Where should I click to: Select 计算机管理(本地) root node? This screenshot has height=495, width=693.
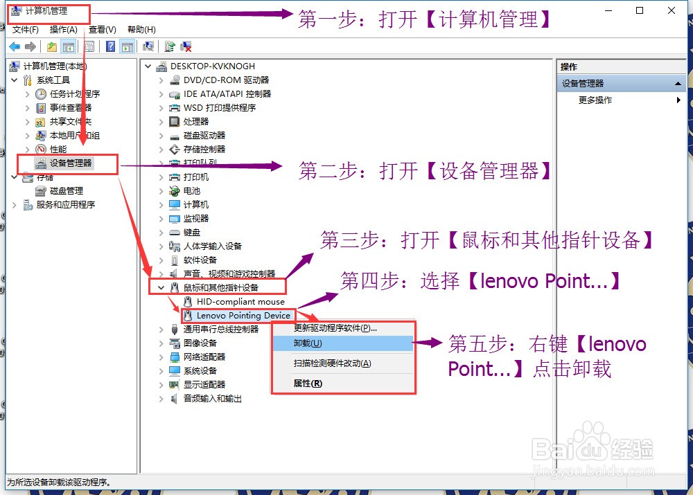coord(55,66)
